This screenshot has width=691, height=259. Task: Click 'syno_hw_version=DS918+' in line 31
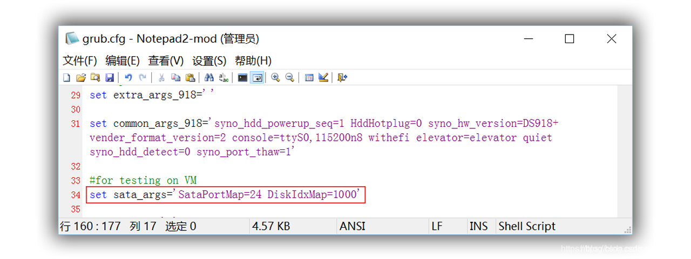pyautogui.click(x=493, y=124)
